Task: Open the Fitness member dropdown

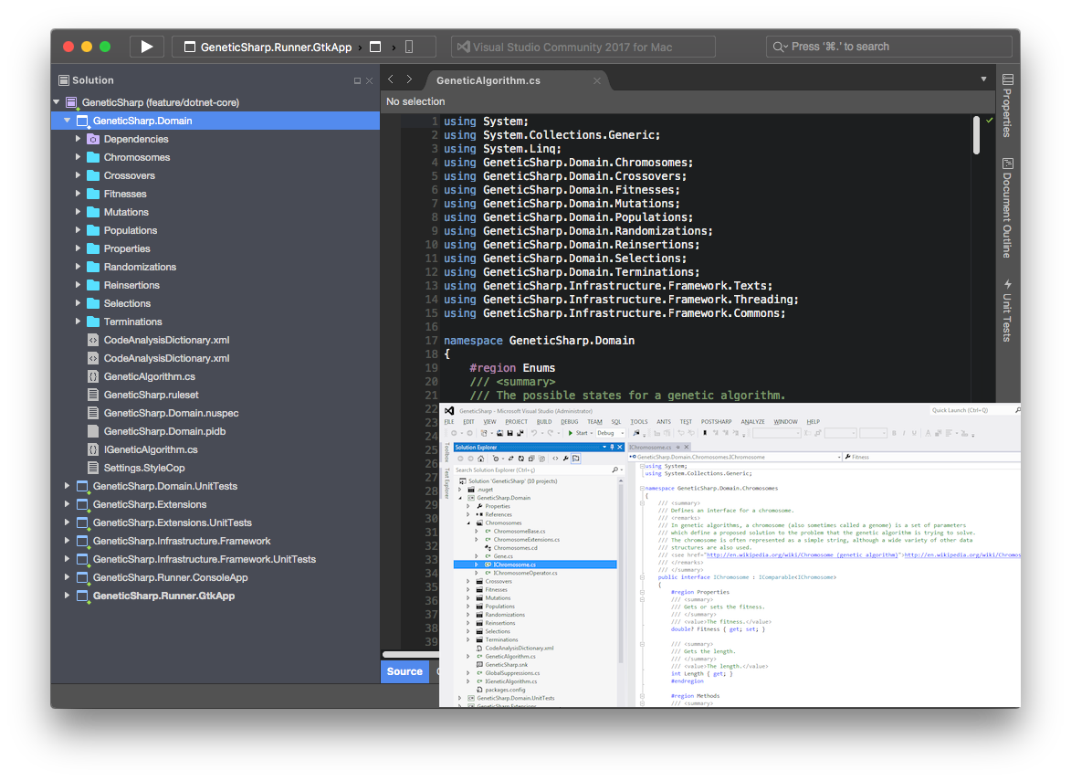Action: tap(931, 457)
